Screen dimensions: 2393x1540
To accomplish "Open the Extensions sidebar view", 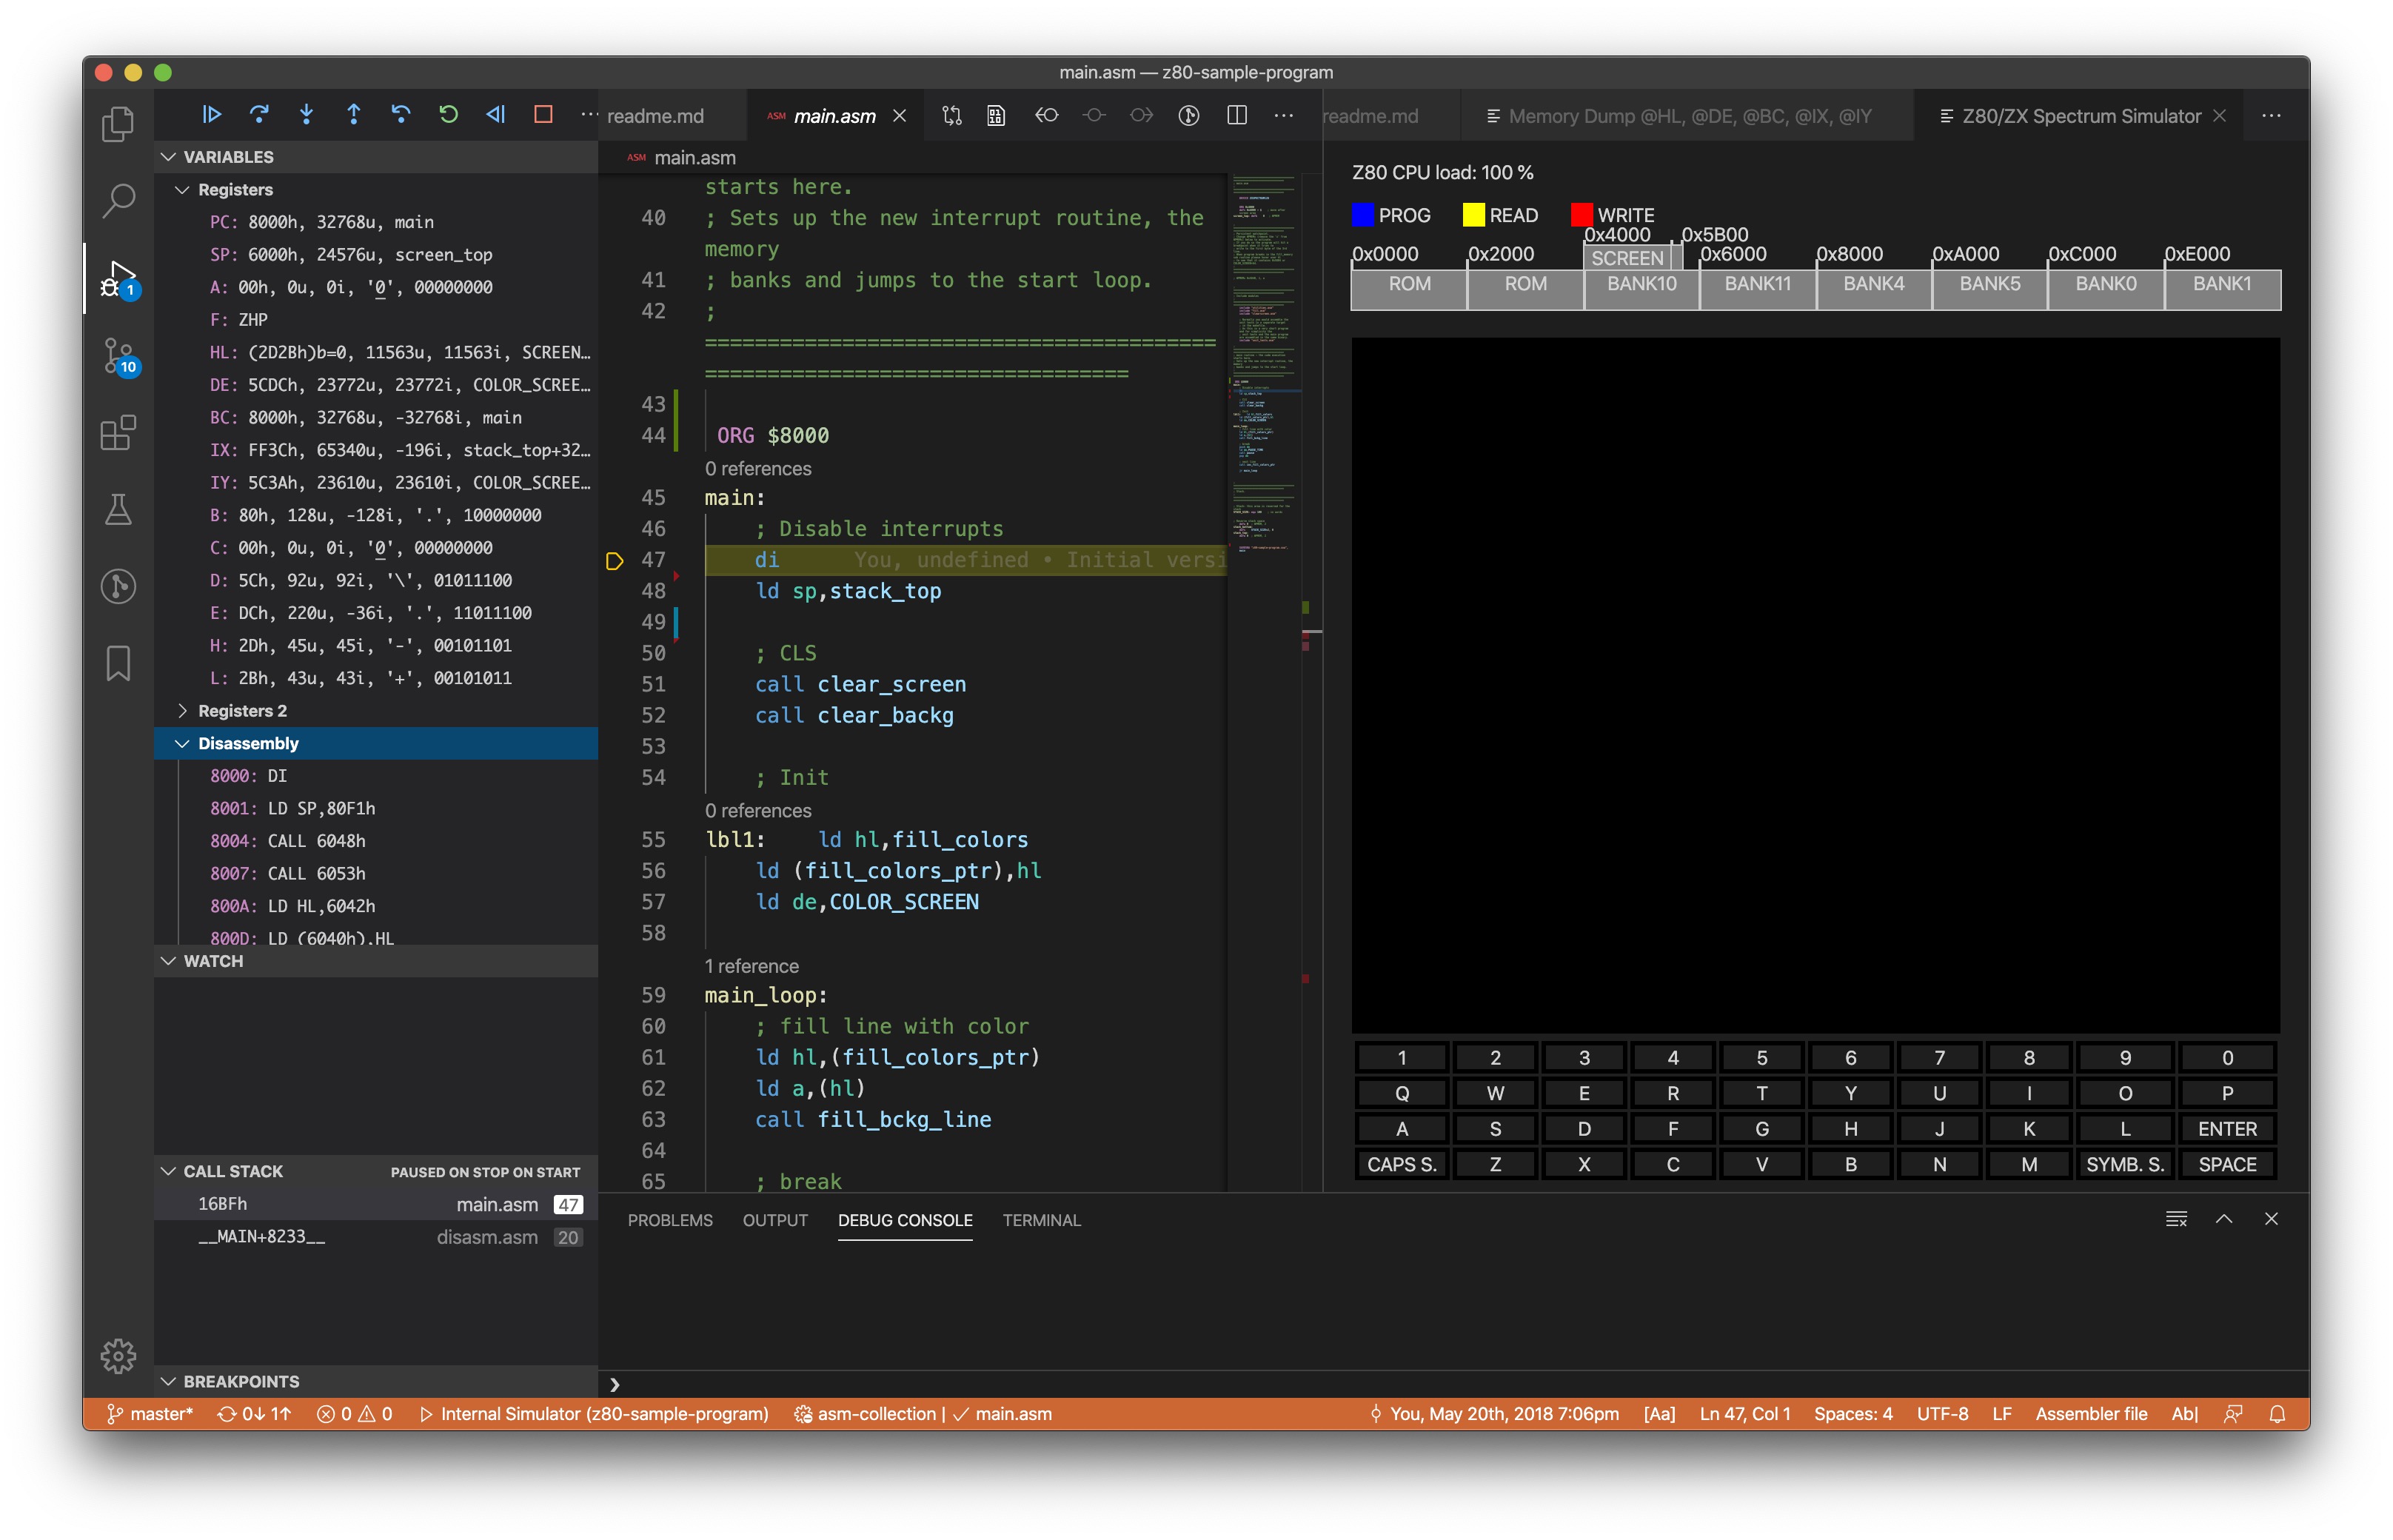I will (x=118, y=433).
